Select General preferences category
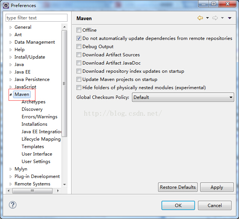Image resolution: width=239 pixels, height=219 pixels. click(x=23, y=27)
